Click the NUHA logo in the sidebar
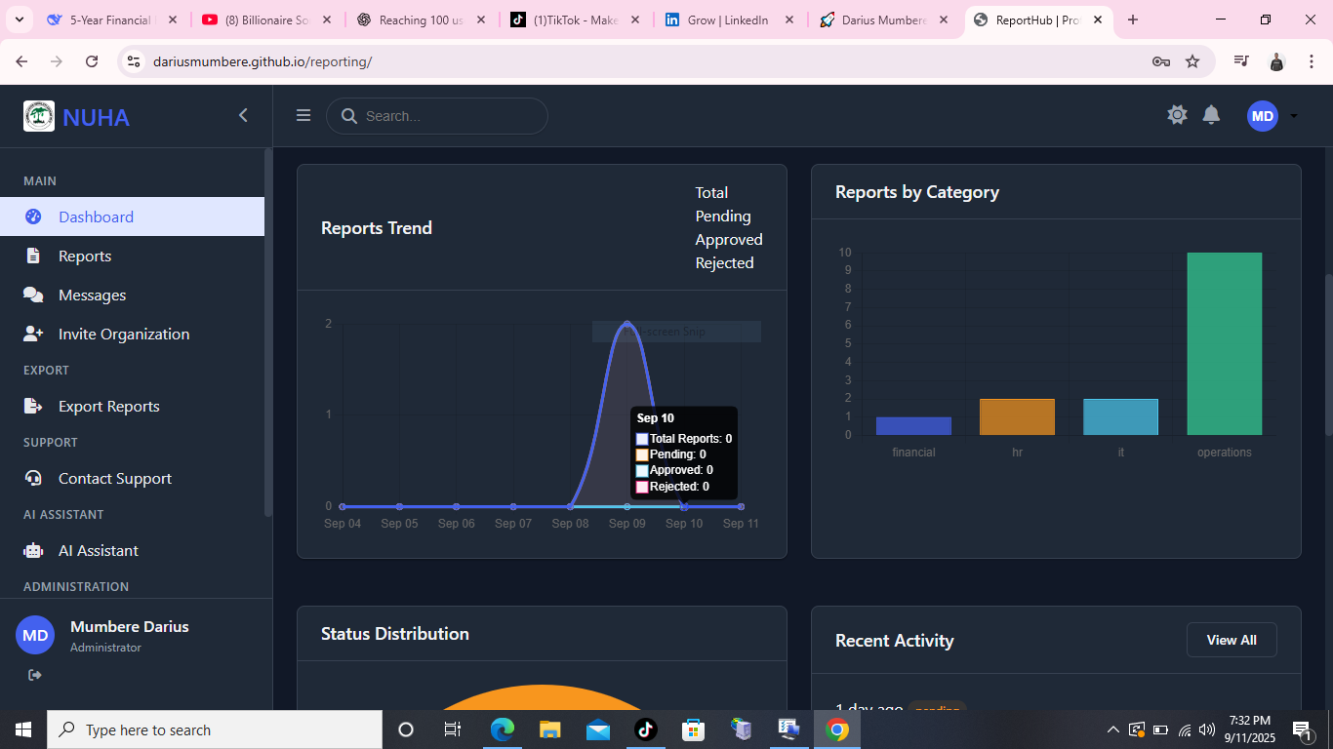Image resolution: width=1333 pixels, height=749 pixels. tap(39, 116)
